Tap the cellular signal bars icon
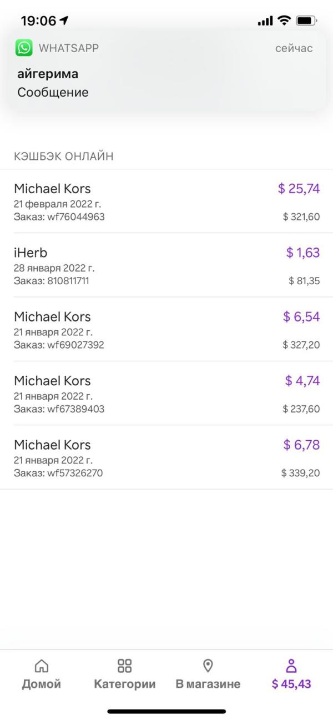The image size is (333, 720). (x=265, y=21)
